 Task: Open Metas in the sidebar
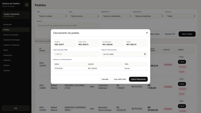click(x=16, y=50)
